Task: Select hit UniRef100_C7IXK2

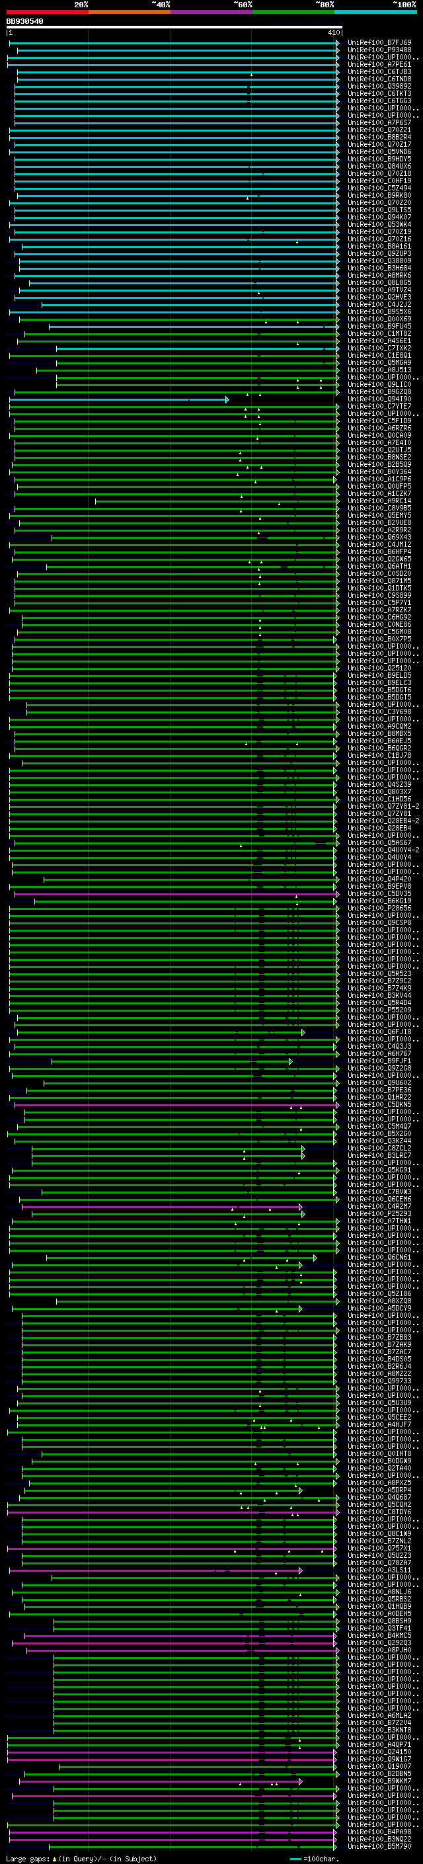Action: click(x=379, y=348)
